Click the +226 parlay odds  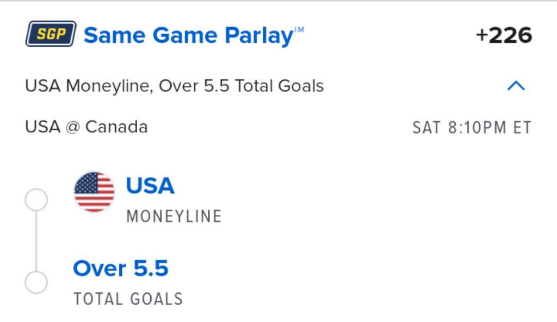click(x=504, y=36)
